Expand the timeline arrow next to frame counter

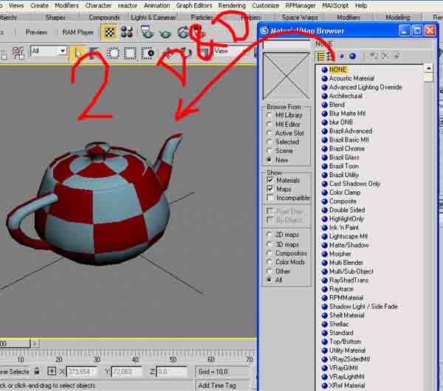point(35,344)
